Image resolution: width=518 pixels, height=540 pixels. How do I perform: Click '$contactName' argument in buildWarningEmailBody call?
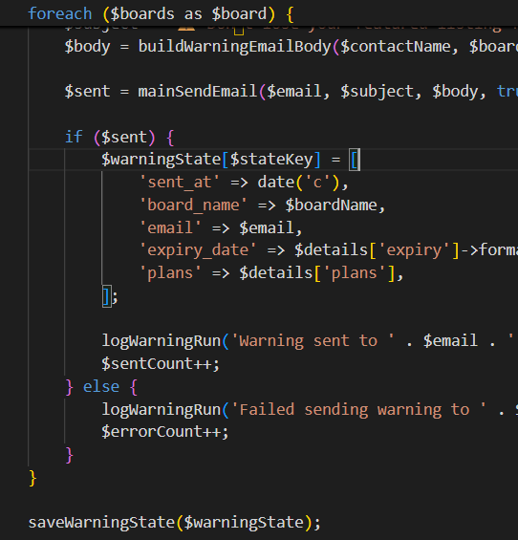tap(396, 46)
